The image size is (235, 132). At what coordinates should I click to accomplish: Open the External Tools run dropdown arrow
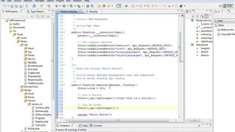click(x=82, y=6)
